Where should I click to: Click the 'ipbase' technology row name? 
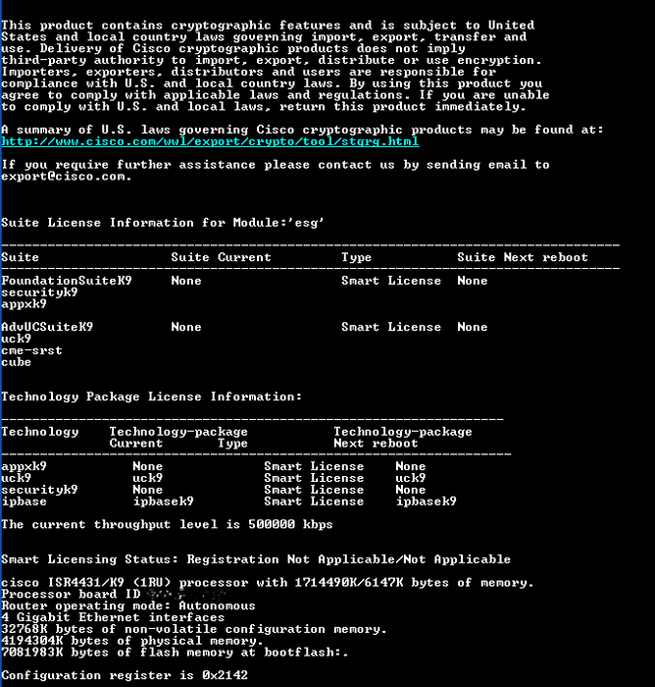[25, 502]
